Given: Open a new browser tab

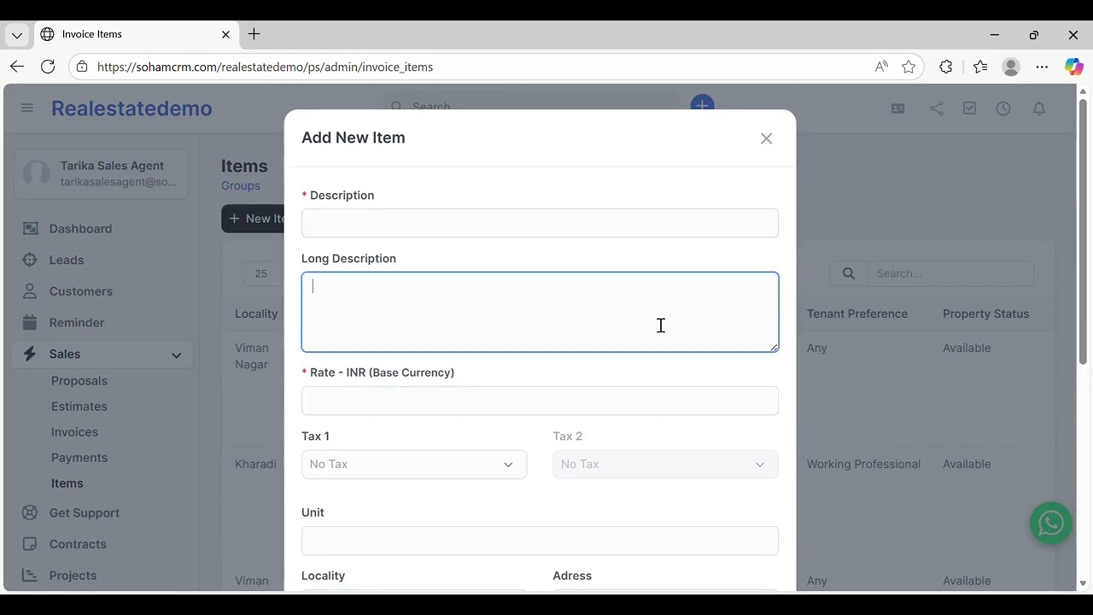Looking at the screenshot, I should pyautogui.click(x=254, y=34).
